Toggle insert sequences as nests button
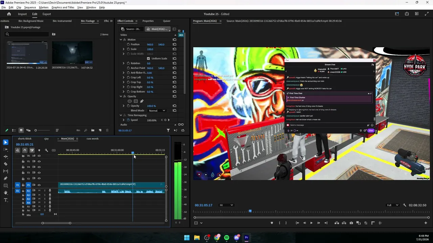This screenshot has width=433, height=243. (x=18, y=150)
